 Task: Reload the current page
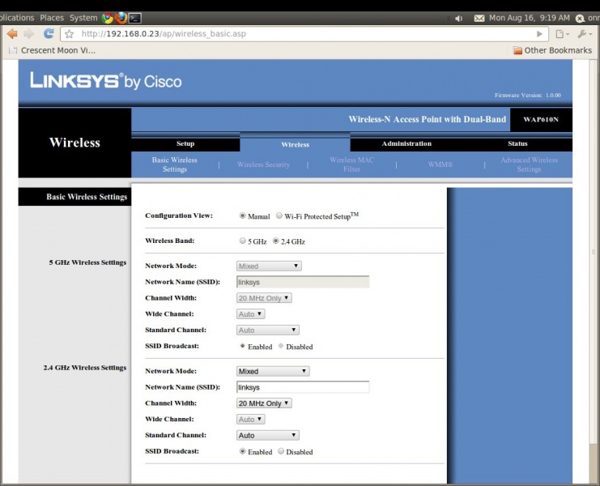pos(49,34)
